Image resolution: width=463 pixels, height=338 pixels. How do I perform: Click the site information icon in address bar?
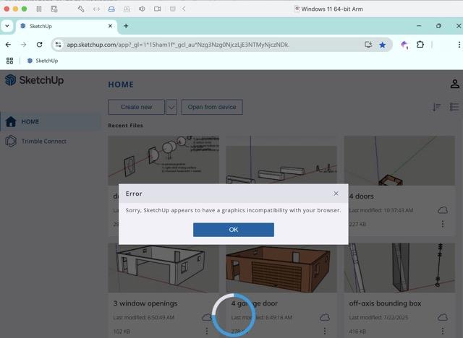[x=58, y=45]
